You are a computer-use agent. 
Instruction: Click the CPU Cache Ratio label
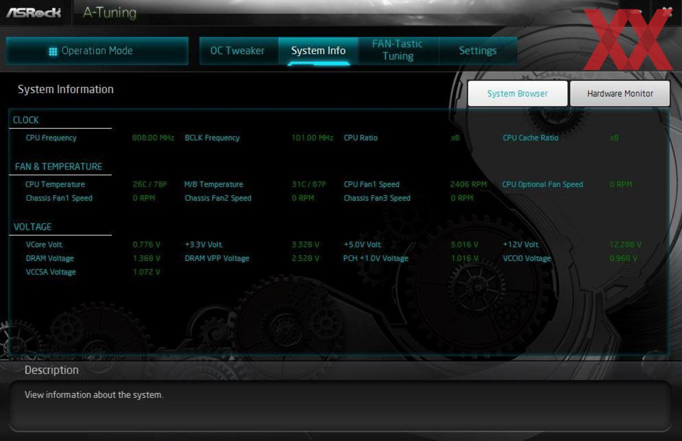tap(531, 138)
